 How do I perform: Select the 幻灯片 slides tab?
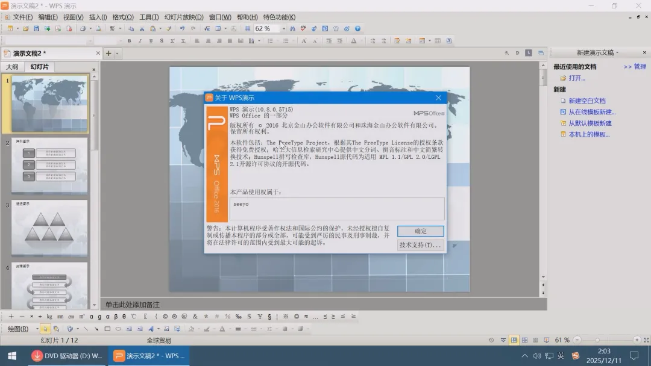point(39,67)
